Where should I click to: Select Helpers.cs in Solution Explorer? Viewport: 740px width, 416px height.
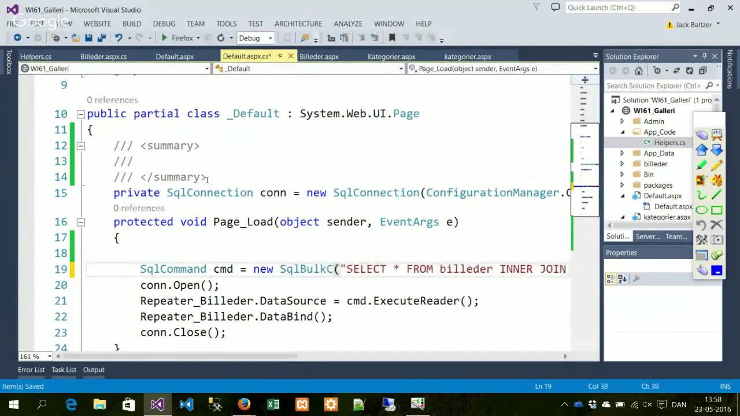[669, 143]
